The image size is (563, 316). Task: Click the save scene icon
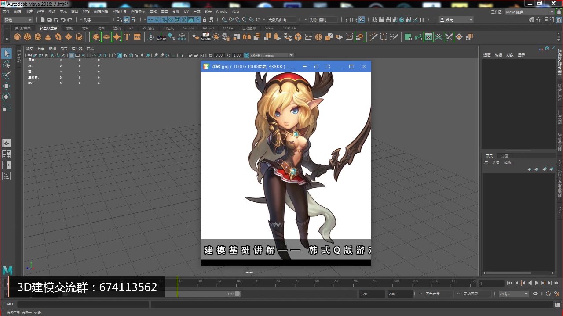pos(56,20)
